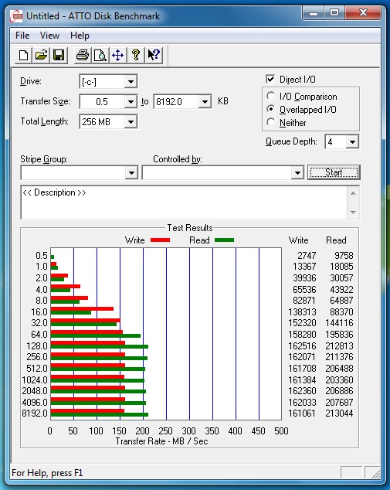Open the Help menu
The height and width of the screenshot is (490, 390).
pos(80,36)
